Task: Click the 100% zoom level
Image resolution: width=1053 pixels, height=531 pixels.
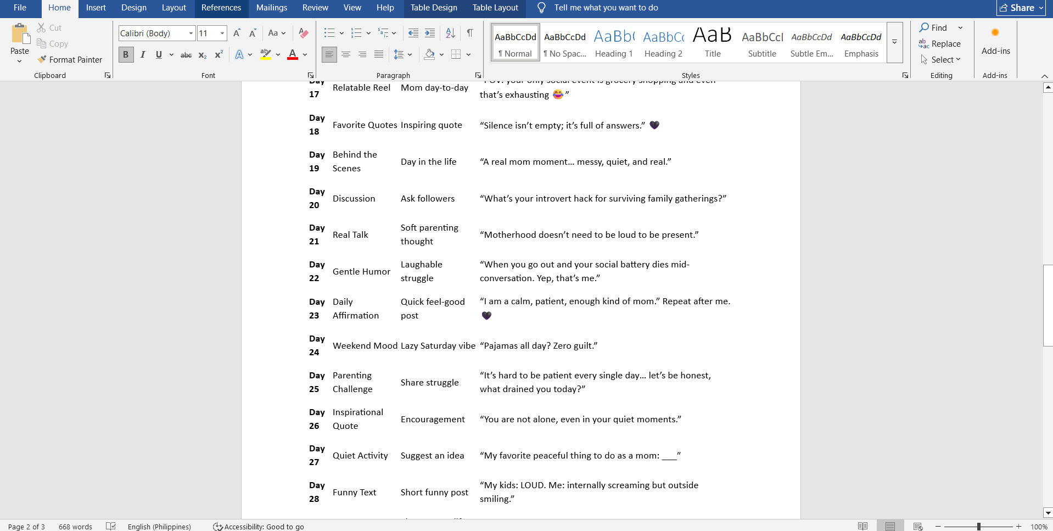Action: [1039, 526]
